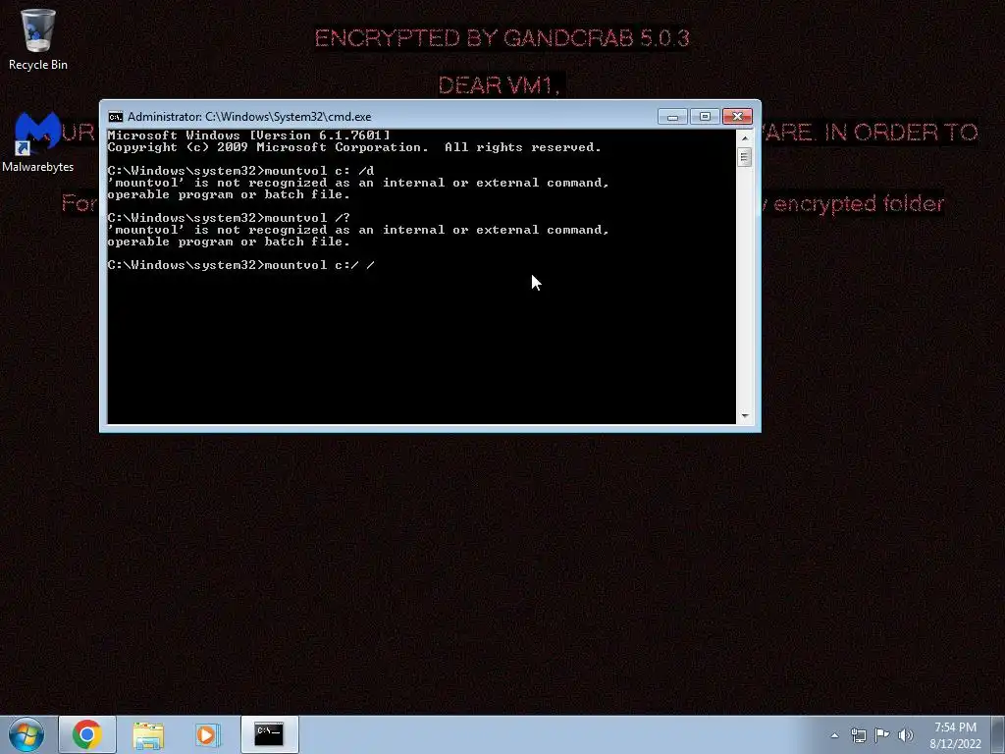Open the network status tray icon

pos(858,735)
